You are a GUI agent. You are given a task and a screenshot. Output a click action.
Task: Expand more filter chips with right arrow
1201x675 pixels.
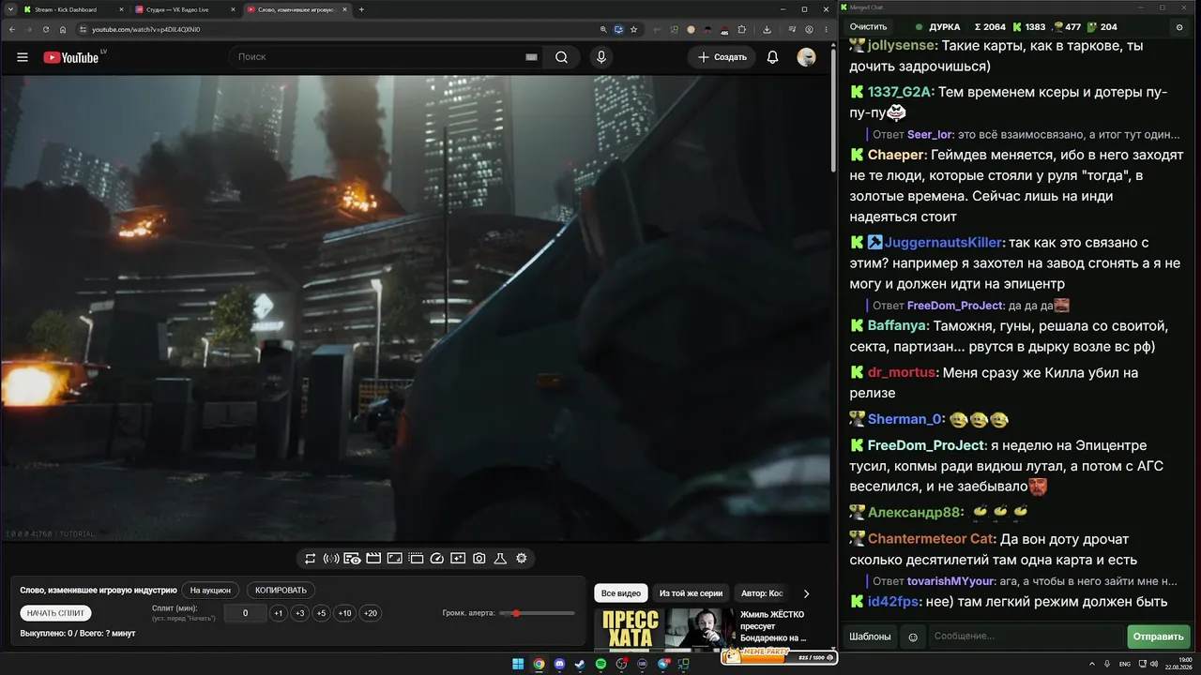click(x=806, y=593)
